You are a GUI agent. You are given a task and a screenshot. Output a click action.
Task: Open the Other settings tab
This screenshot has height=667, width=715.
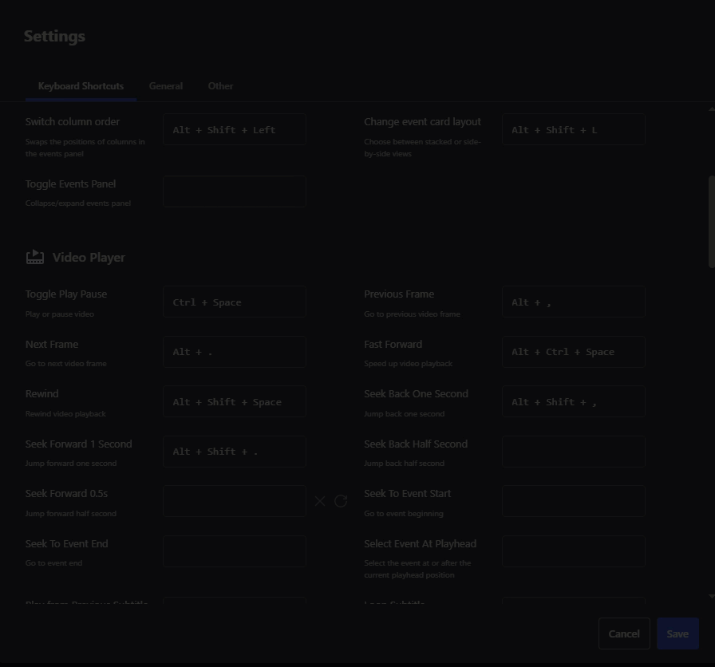coord(220,86)
